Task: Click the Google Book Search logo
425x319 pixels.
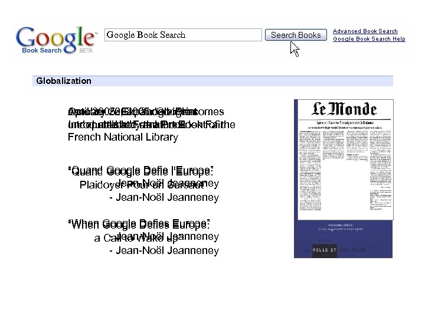Action: pos(57,40)
